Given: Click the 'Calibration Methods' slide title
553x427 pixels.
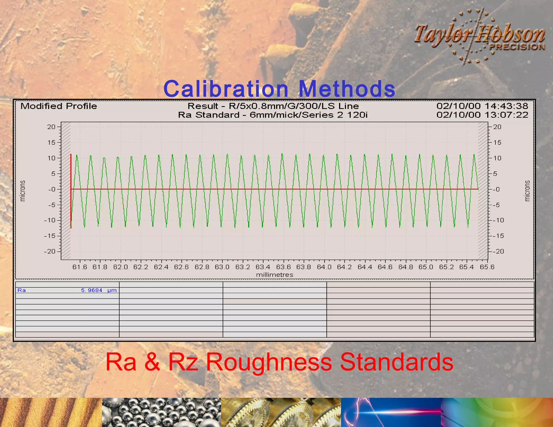Looking at the screenshot, I should coord(279,89).
